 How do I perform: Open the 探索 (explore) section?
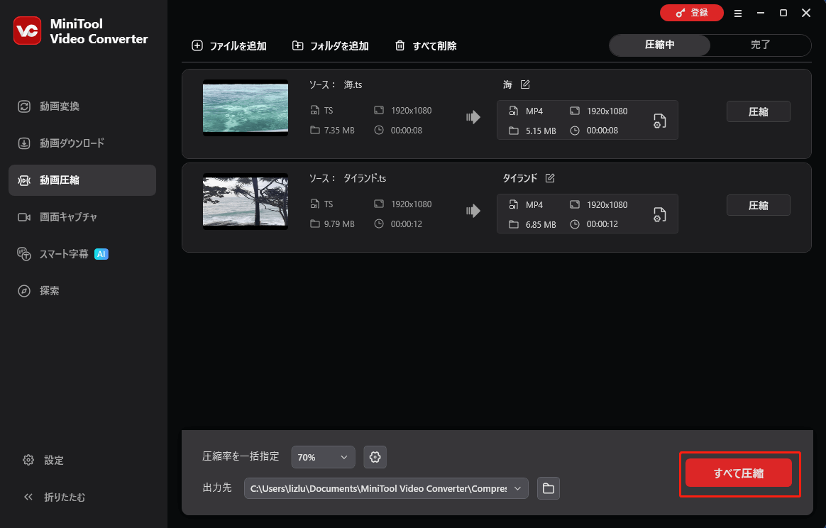click(50, 290)
